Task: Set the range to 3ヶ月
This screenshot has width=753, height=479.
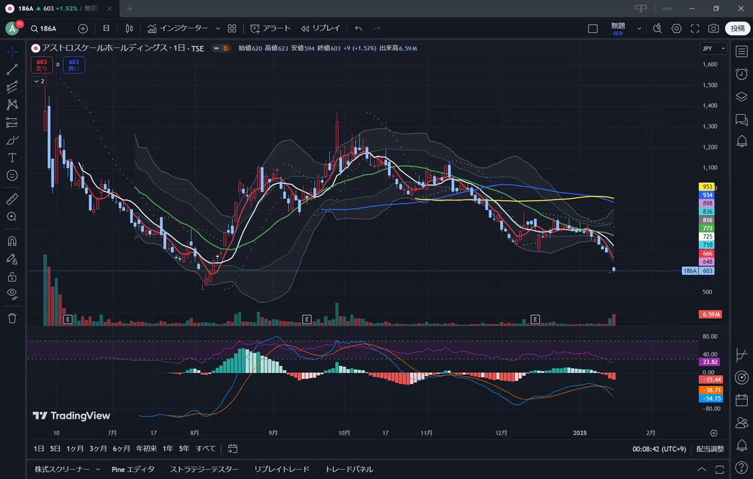Action: [99, 449]
